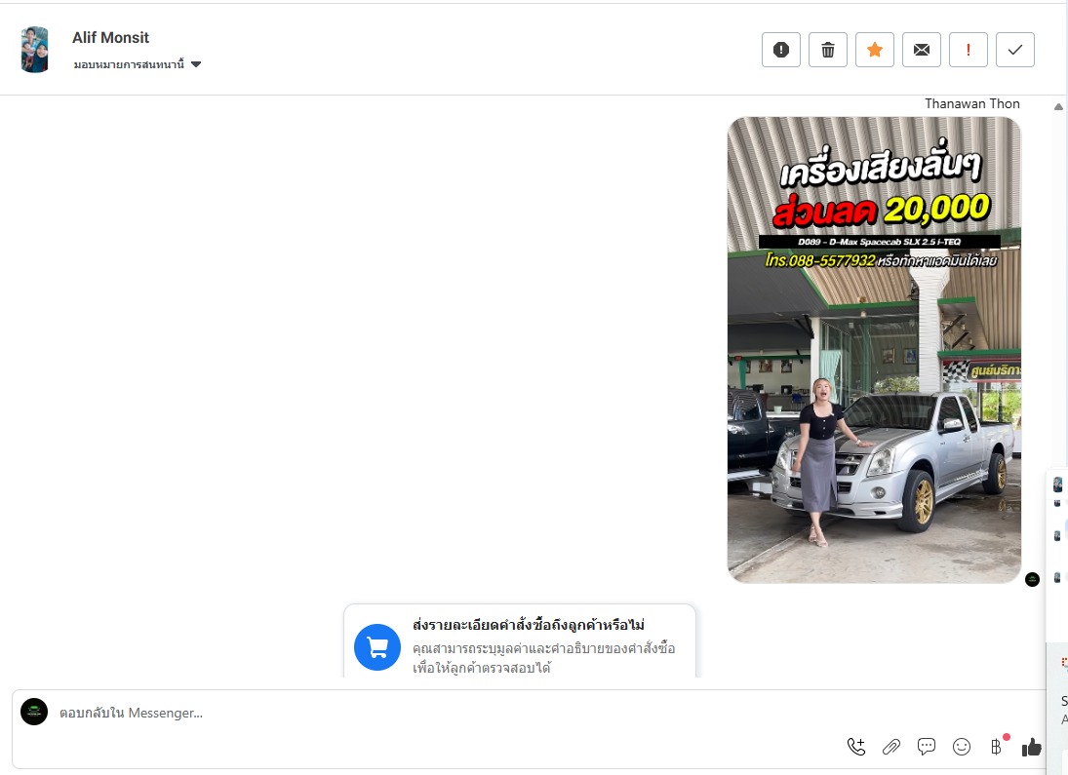The width and height of the screenshot is (1068, 775).
Task: Flag conversation as priority red exclamation
Action: pyautogui.click(x=968, y=50)
